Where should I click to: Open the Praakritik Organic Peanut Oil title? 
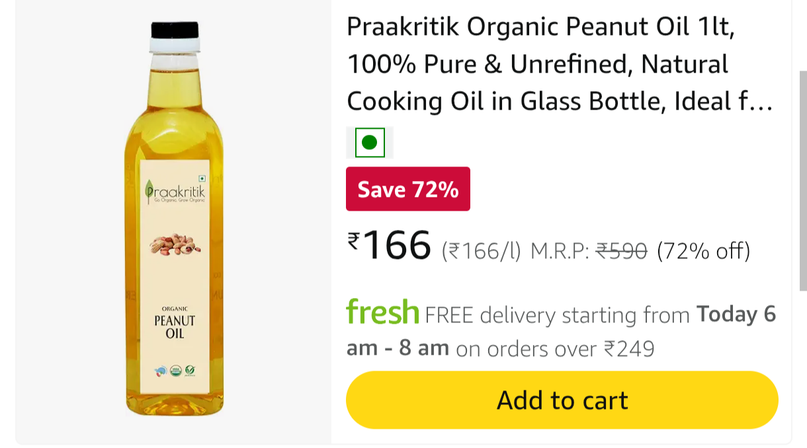click(560, 64)
